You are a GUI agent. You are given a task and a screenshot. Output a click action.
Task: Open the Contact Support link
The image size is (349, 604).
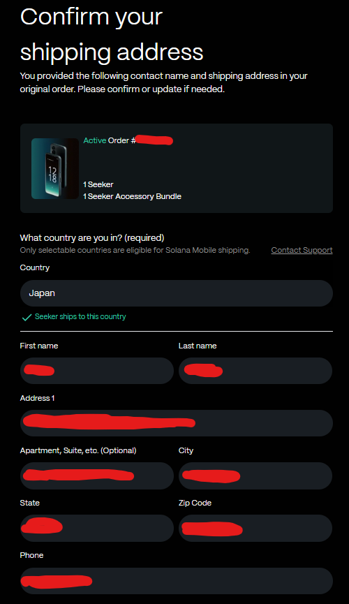pos(302,250)
